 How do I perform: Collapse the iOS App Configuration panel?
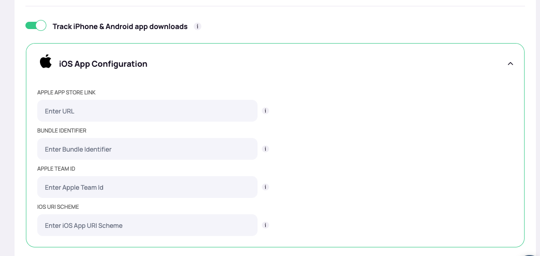(510, 64)
